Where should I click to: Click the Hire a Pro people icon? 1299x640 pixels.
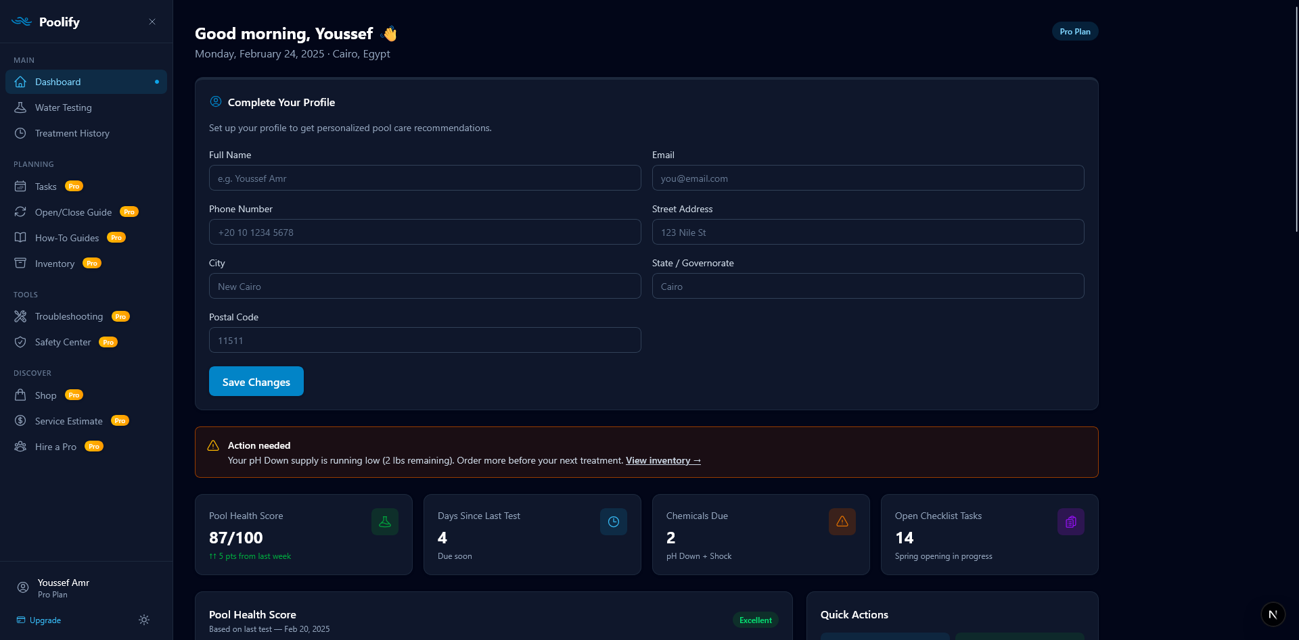[x=21, y=446]
